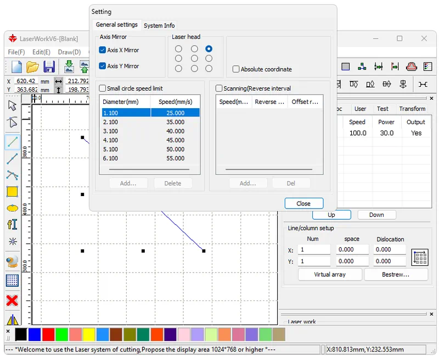Click the Down button
This screenshot has height=357, width=439.
point(376,215)
